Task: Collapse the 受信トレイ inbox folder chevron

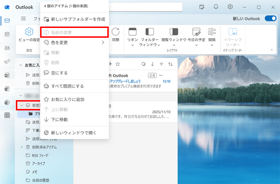Action: click(x=21, y=105)
